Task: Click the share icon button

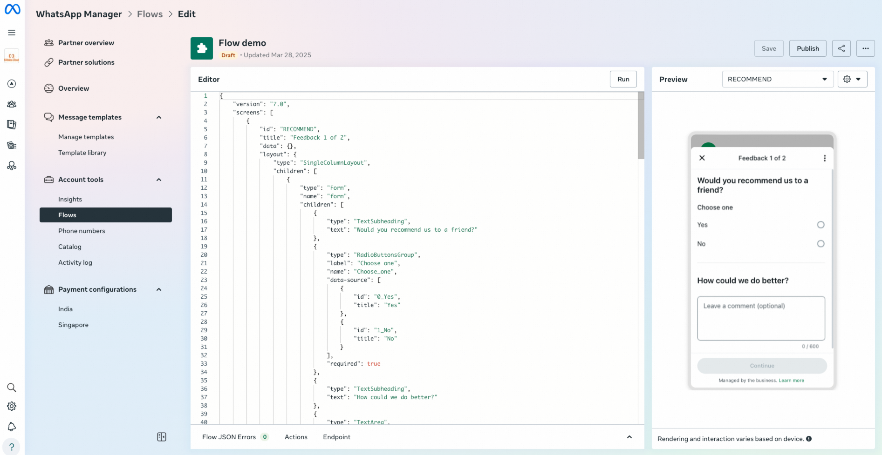Action: click(841, 48)
